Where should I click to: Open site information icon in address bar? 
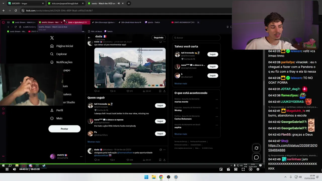[23, 11]
